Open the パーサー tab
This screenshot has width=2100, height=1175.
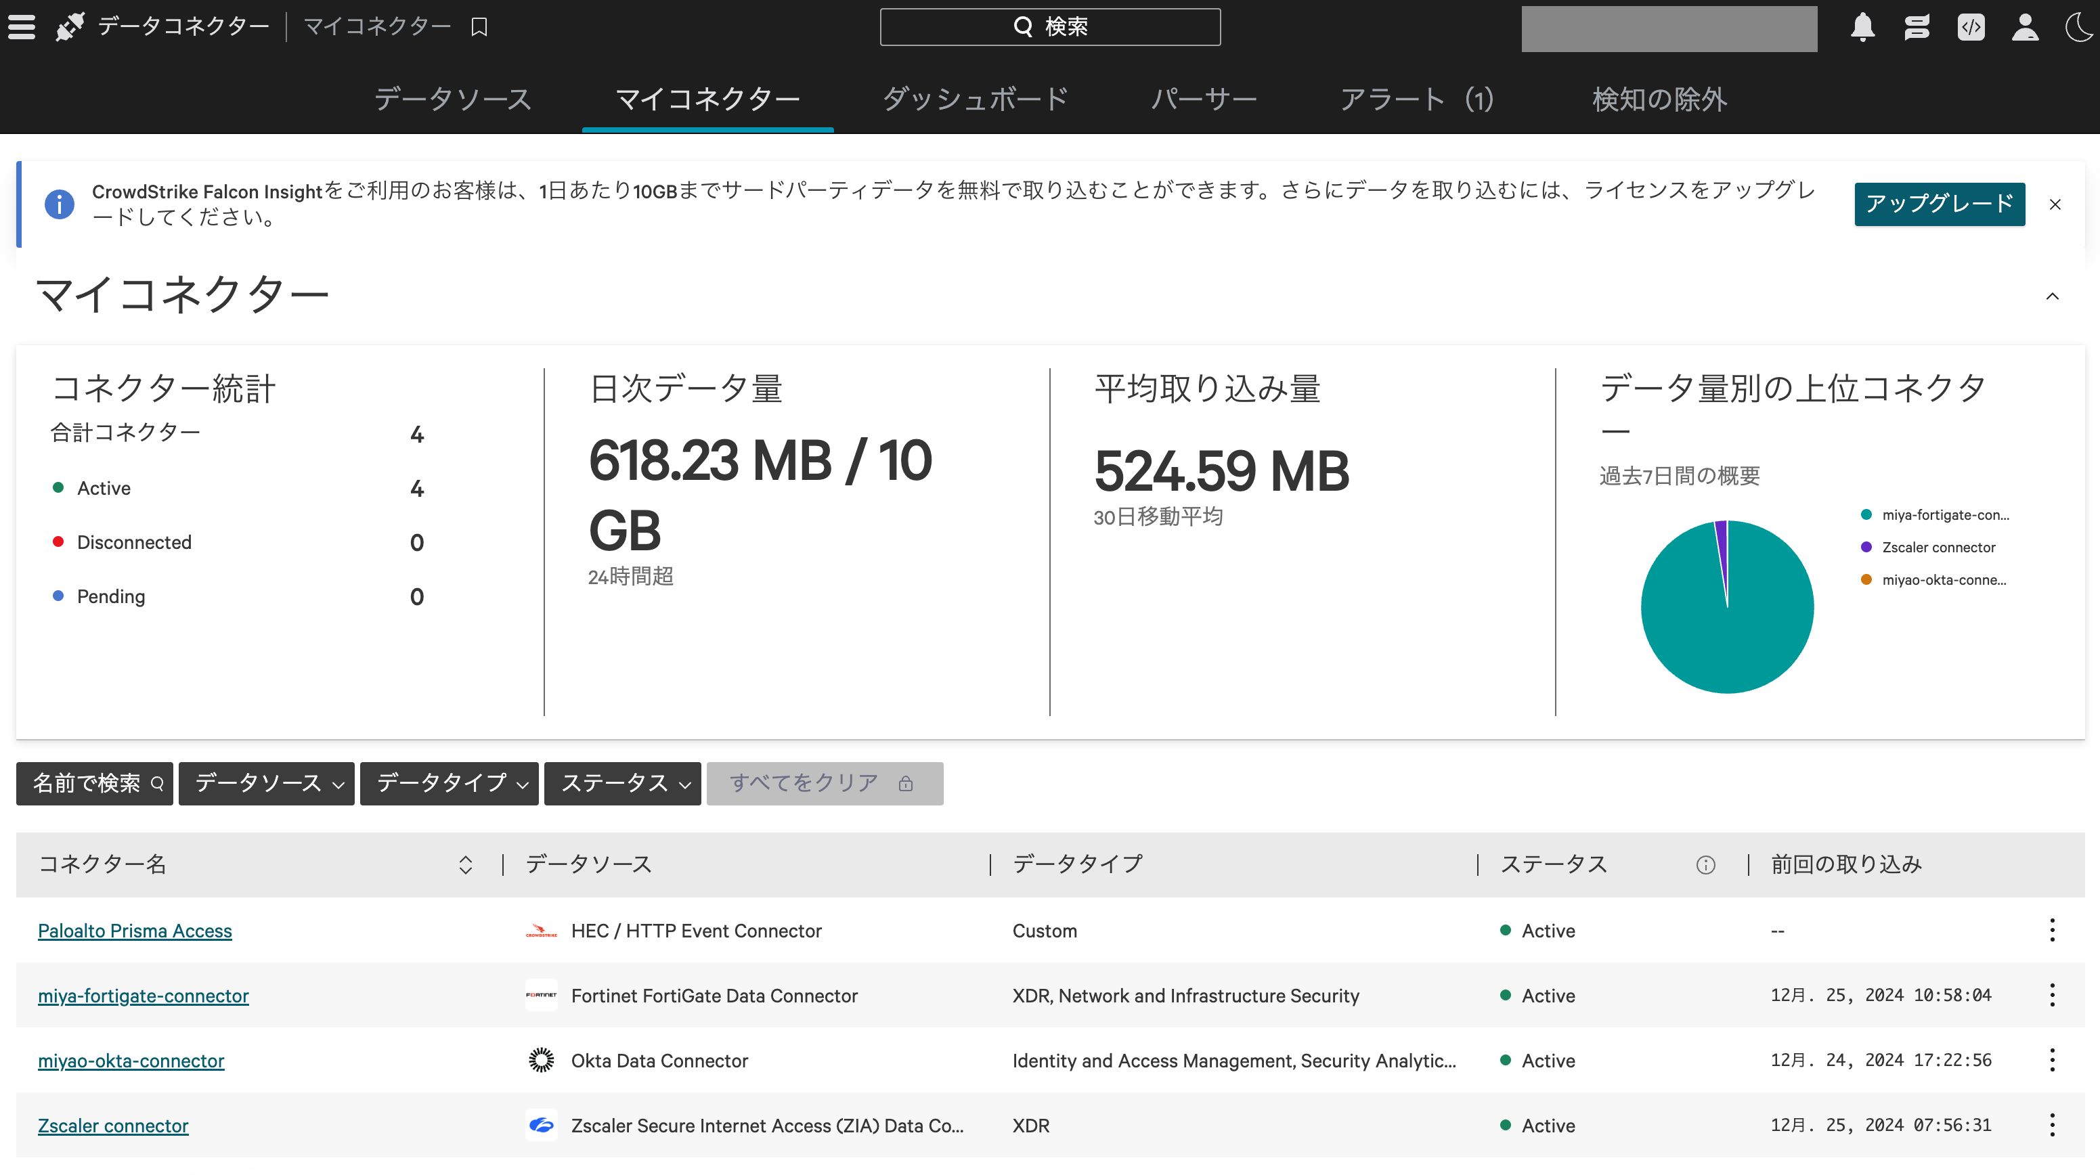tap(1204, 99)
